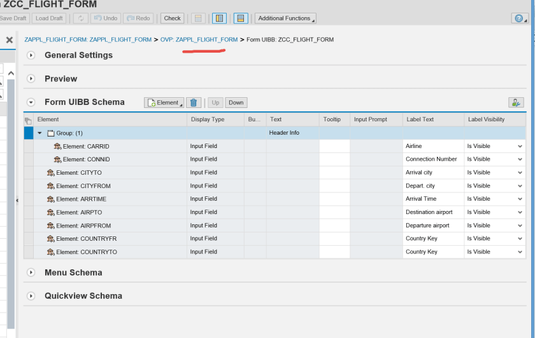This screenshot has height=338, width=535.
Task: Click the help icon in top toolbar
Action: 518,18
